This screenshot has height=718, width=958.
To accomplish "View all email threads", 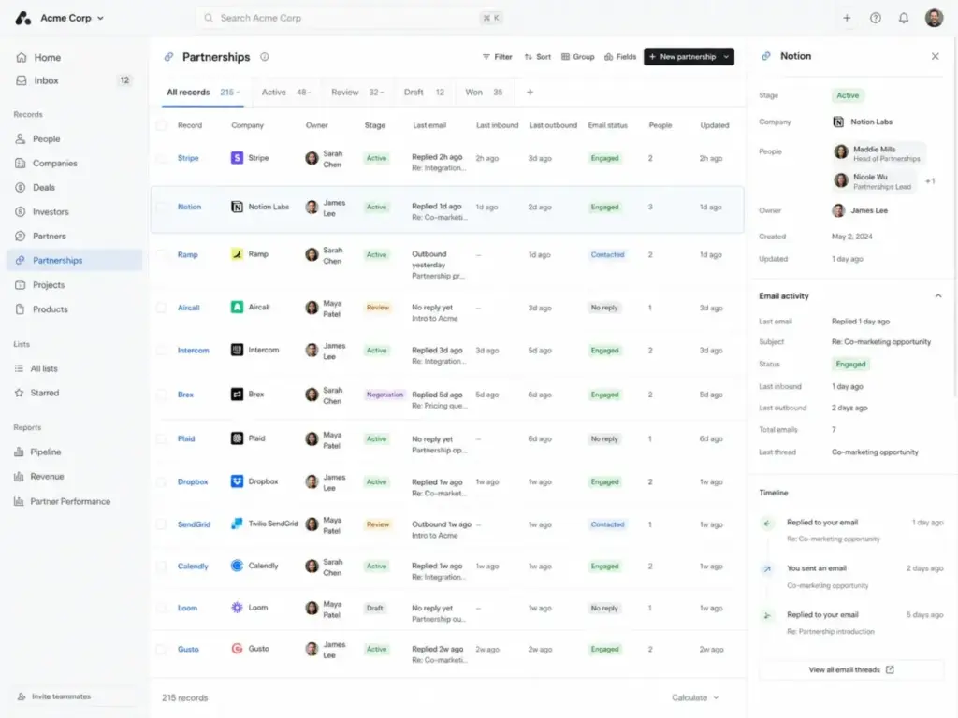I will (x=851, y=669).
